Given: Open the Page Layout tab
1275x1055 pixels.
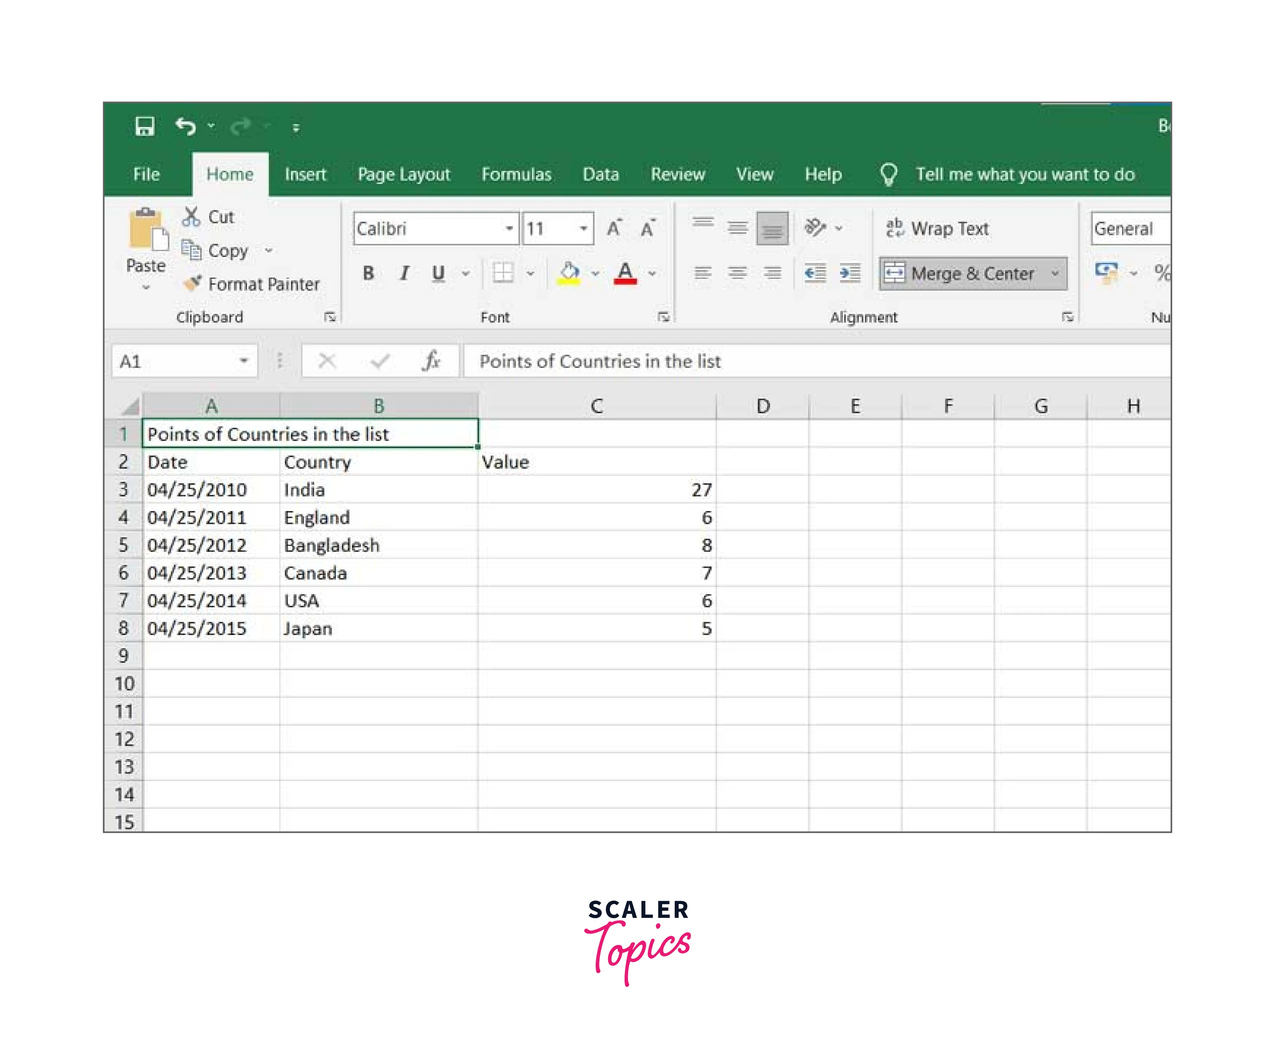Looking at the screenshot, I should pos(404,175).
